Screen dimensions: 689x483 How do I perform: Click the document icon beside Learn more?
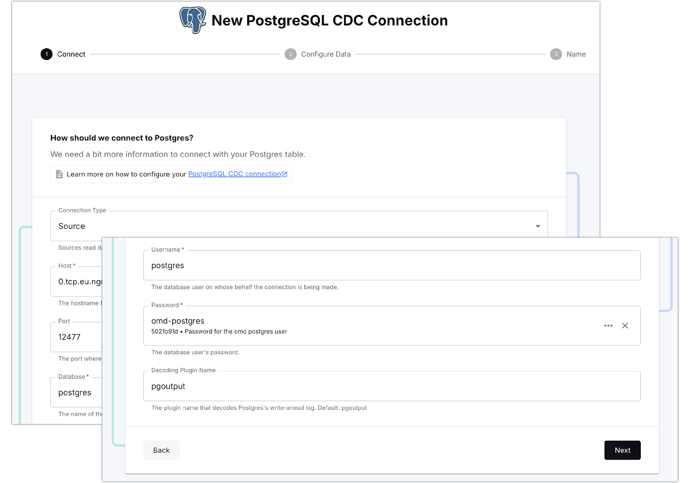(x=59, y=174)
